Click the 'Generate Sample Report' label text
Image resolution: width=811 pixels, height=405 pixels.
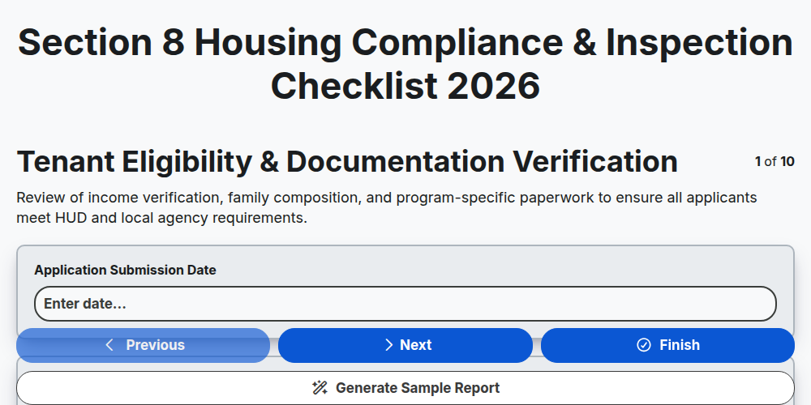coord(418,388)
